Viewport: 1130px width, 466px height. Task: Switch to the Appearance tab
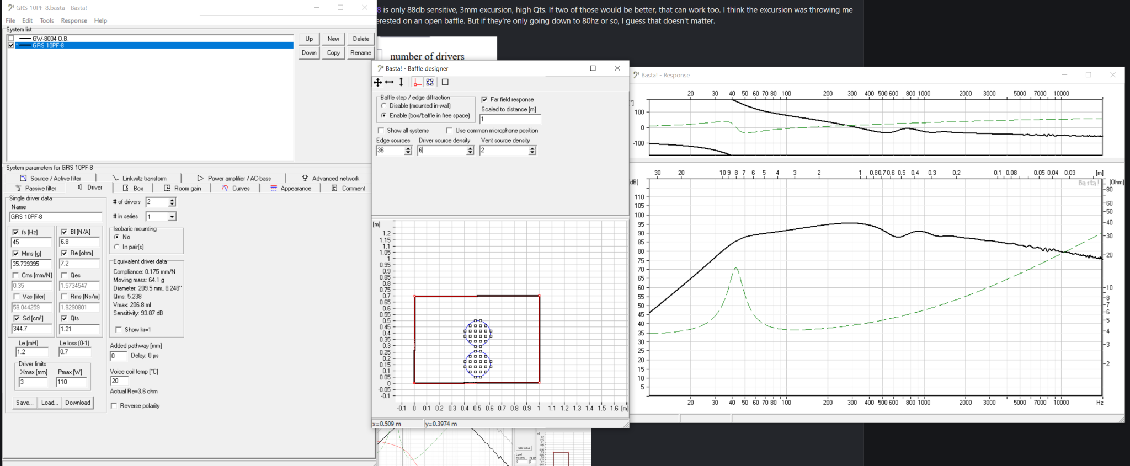point(291,188)
